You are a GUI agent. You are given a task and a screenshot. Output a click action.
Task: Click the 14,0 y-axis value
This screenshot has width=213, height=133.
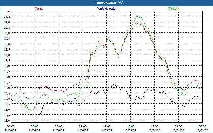(7, 98)
